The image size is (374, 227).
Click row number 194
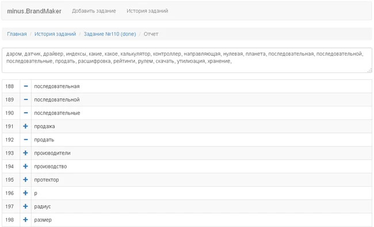point(10,166)
